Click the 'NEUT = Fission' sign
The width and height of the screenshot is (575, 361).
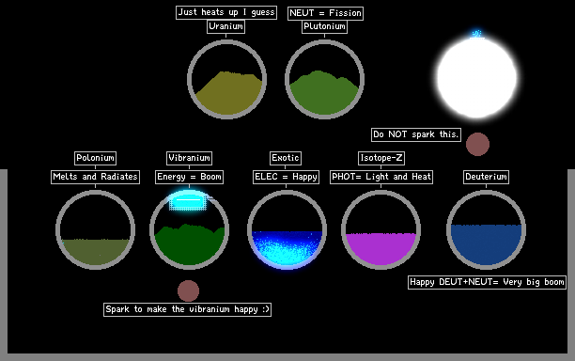[325, 13]
